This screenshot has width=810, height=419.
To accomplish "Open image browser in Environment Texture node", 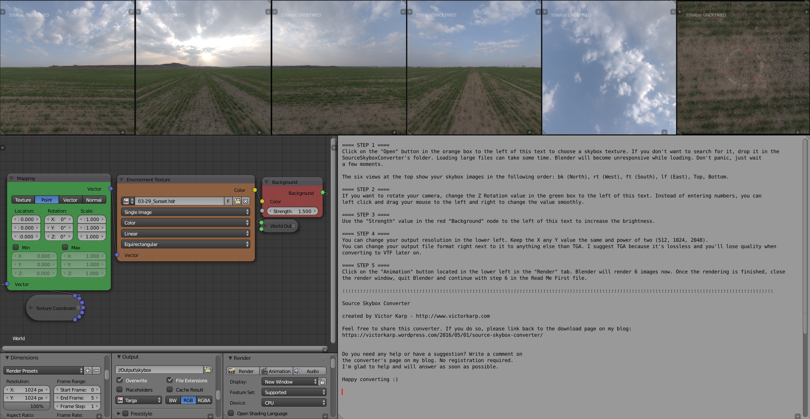I will tap(237, 201).
